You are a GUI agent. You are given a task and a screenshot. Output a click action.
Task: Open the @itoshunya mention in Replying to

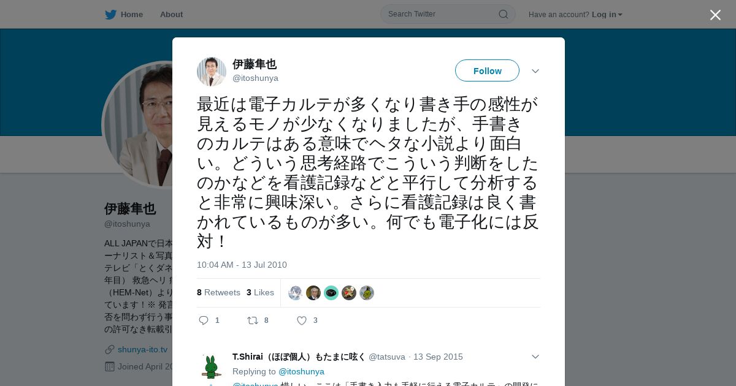(x=301, y=371)
